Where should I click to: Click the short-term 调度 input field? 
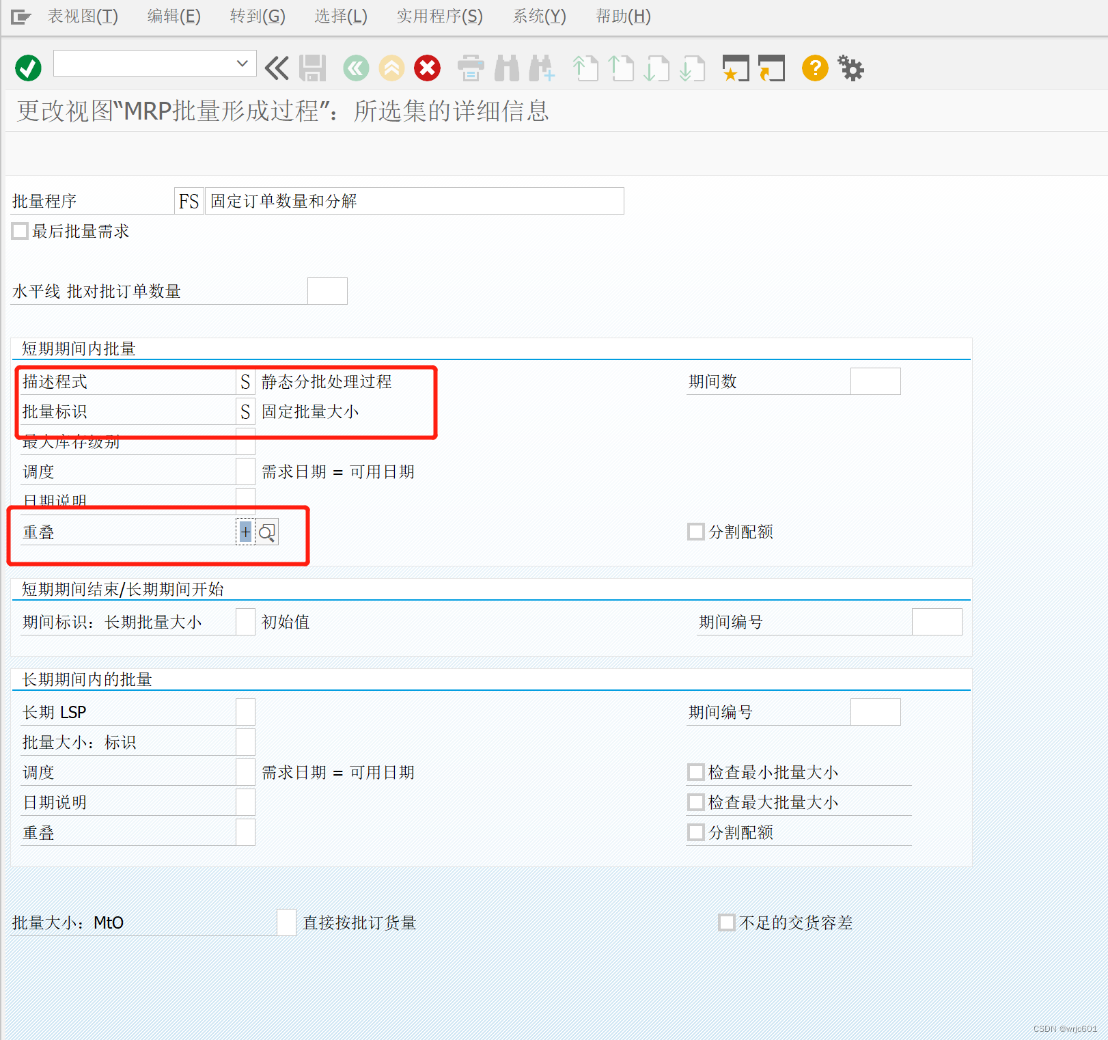[245, 471]
